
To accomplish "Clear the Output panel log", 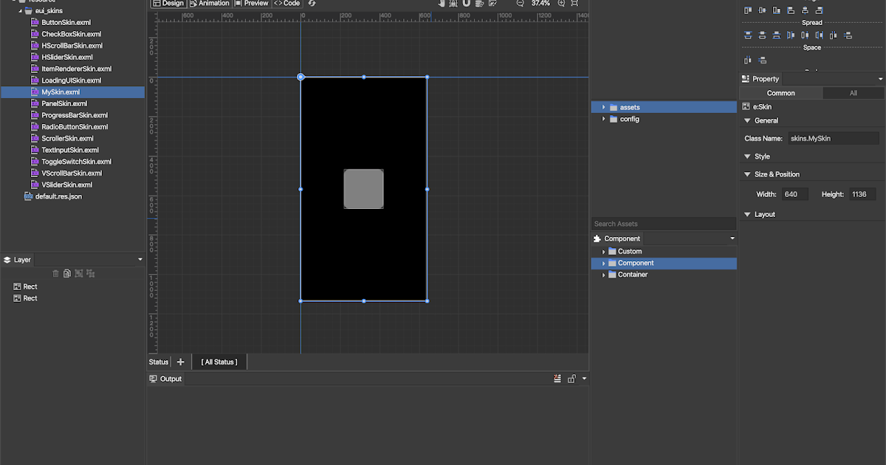I will pos(557,379).
